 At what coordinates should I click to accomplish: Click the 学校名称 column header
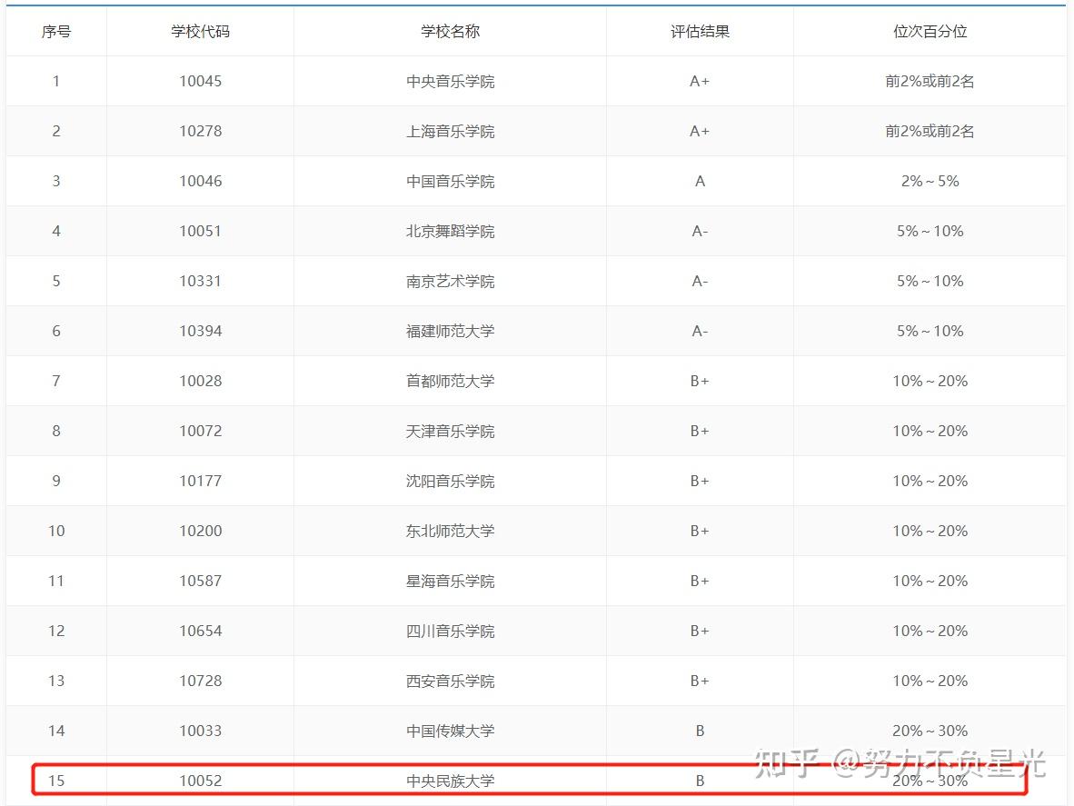(450, 32)
